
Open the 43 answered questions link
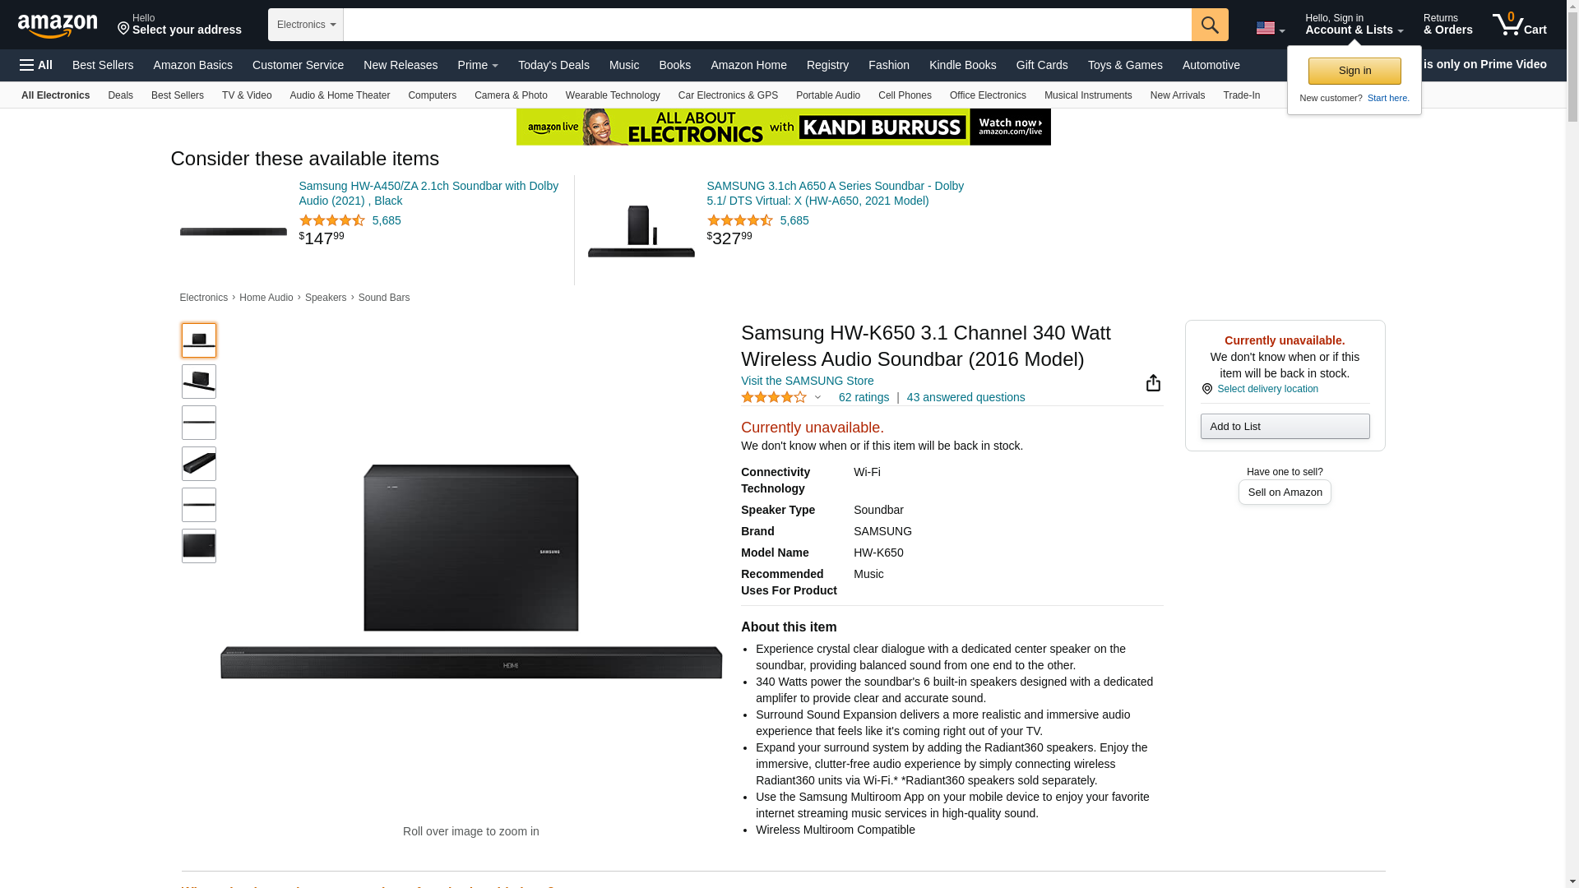point(965,397)
